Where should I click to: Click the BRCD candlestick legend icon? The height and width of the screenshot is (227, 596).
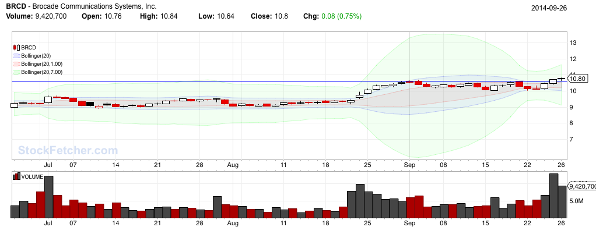[x=16, y=48]
